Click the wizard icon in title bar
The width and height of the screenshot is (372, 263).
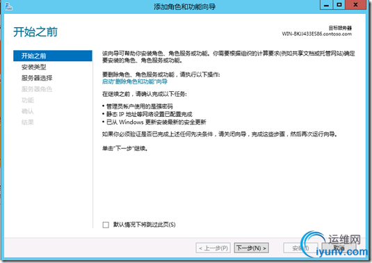click(8, 7)
